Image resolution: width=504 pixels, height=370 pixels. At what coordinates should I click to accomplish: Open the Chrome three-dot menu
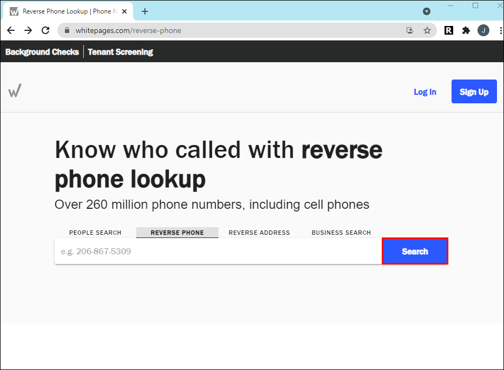point(501,30)
